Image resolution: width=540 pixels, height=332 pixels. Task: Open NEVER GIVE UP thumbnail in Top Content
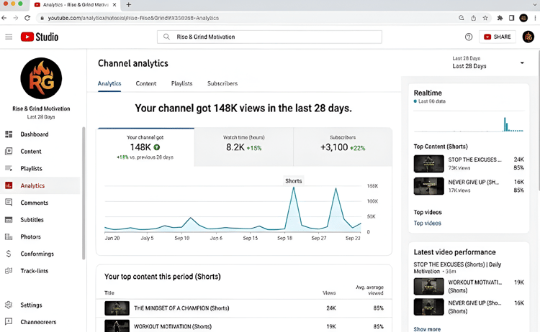(429, 186)
